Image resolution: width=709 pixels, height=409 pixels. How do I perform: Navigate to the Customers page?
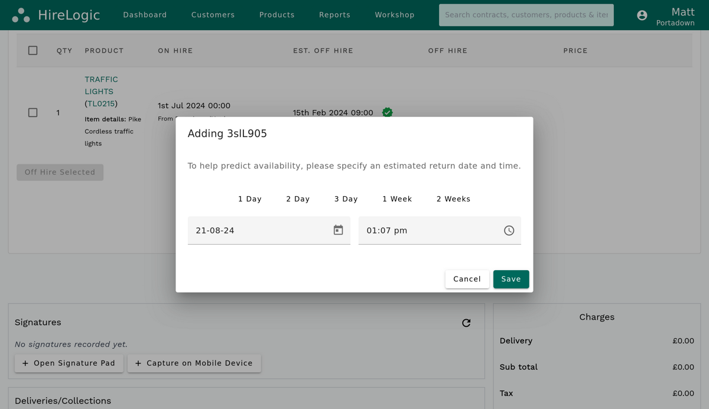(x=213, y=15)
